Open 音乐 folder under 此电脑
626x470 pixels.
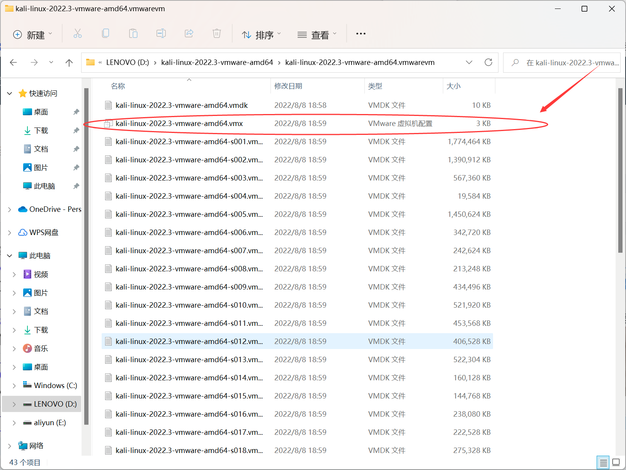pos(41,349)
